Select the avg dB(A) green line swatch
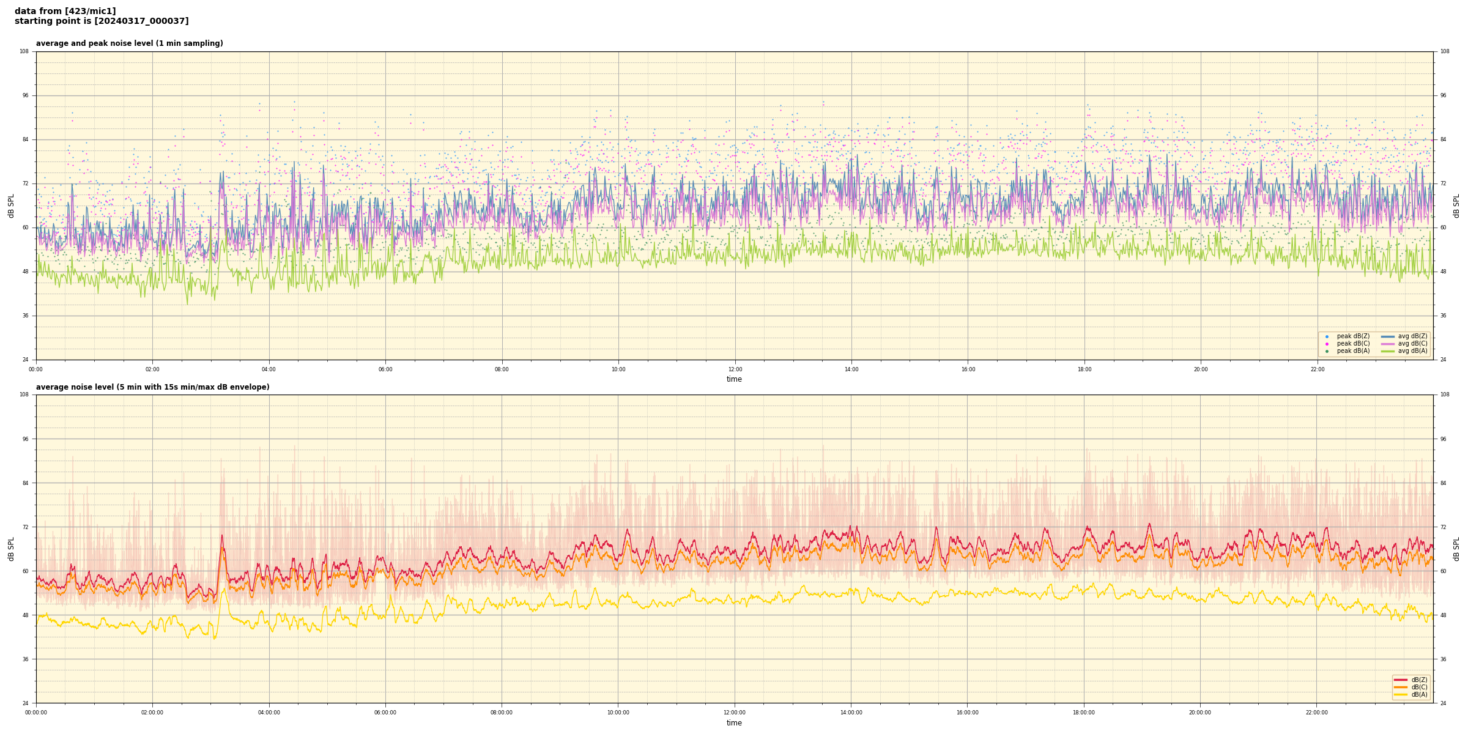This screenshot has width=1468, height=734. click(x=1388, y=351)
